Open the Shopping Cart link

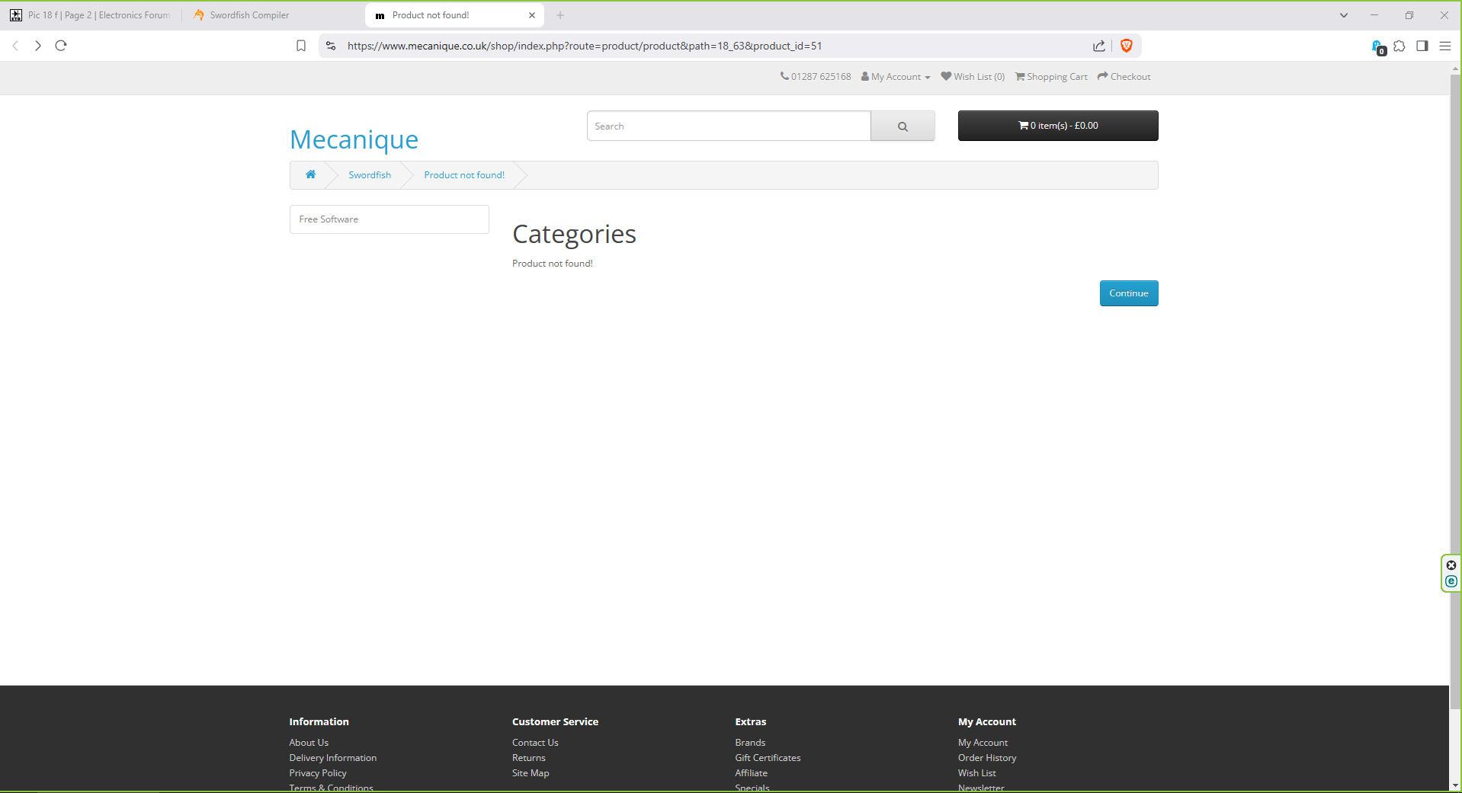coord(1051,77)
